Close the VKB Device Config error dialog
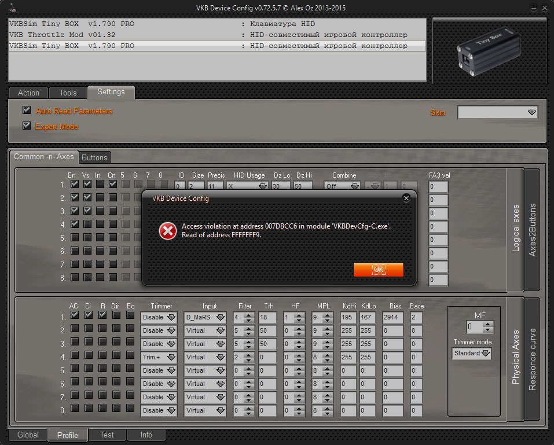The height and width of the screenshot is (445, 554). pyautogui.click(x=406, y=198)
